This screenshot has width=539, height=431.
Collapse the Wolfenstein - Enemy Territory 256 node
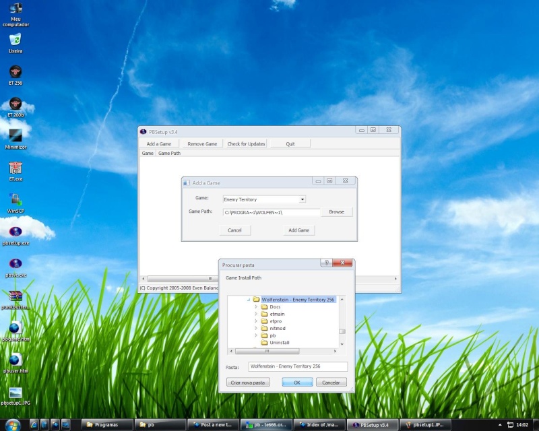pyautogui.click(x=248, y=300)
